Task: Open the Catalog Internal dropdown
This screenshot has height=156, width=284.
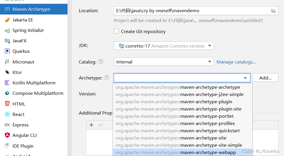Action: [x=164, y=62]
